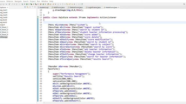The image size is (186, 104).
Task: Click the green Debug bug icon
Action: [22, 4]
